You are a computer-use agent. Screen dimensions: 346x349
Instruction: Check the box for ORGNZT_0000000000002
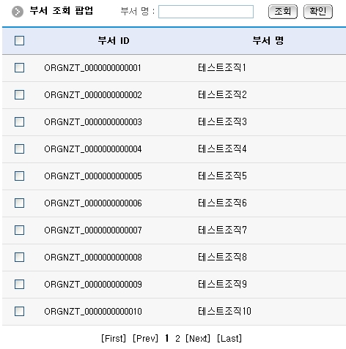[x=19, y=94]
